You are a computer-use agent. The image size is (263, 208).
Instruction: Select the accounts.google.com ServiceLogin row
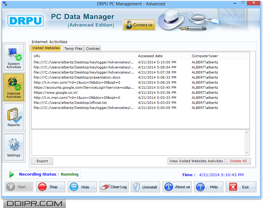click(140, 87)
